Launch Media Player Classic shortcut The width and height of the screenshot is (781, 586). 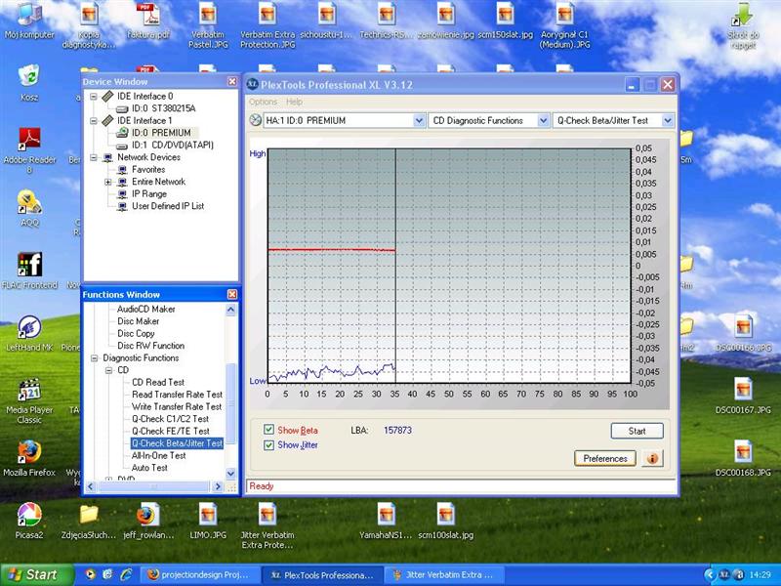point(29,400)
